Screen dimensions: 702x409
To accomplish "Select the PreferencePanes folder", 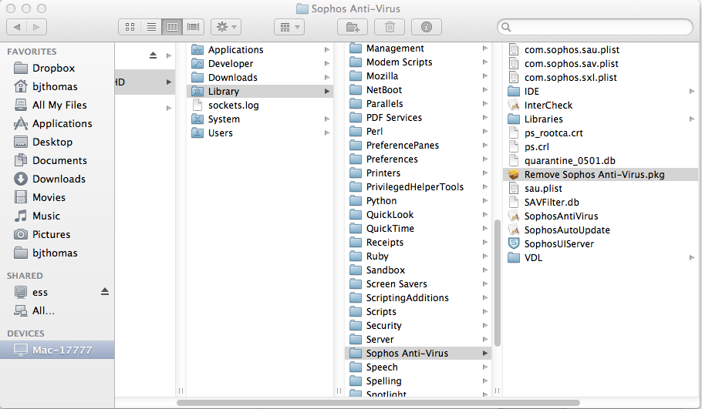I will pos(418,146).
